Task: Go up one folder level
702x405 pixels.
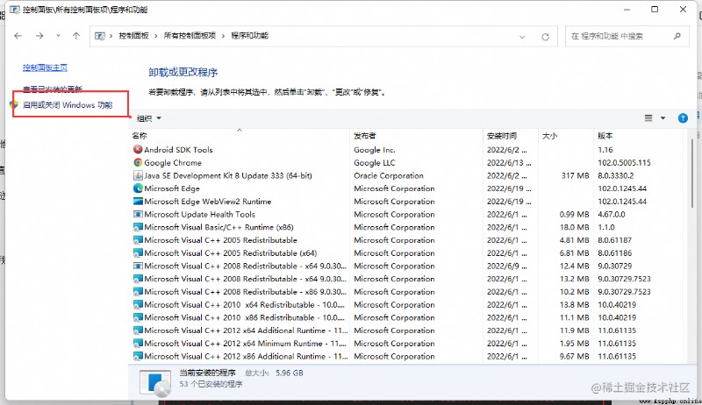Action: pyautogui.click(x=76, y=36)
